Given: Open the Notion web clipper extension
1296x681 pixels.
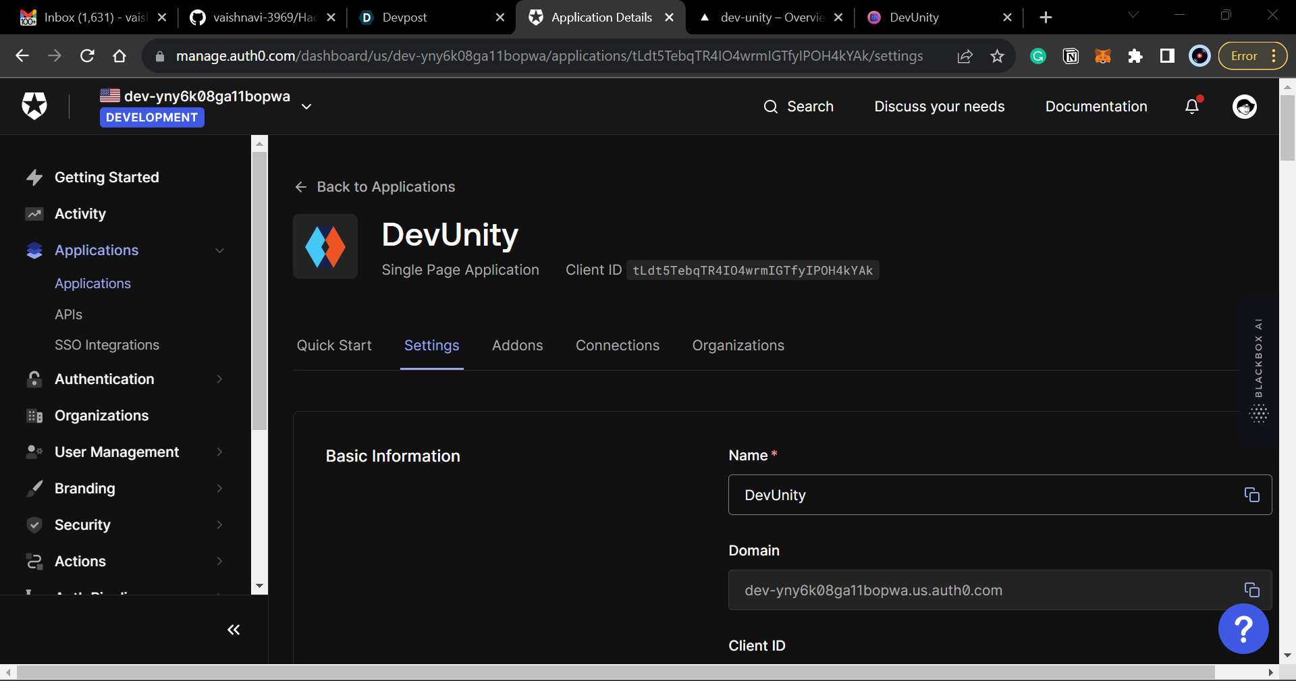Looking at the screenshot, I should (x=1071, y=56).
